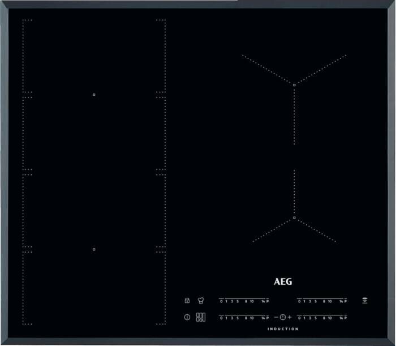Set lower left slider to 0
This screenshot has width=396, height=346.
tap(221, 317)
